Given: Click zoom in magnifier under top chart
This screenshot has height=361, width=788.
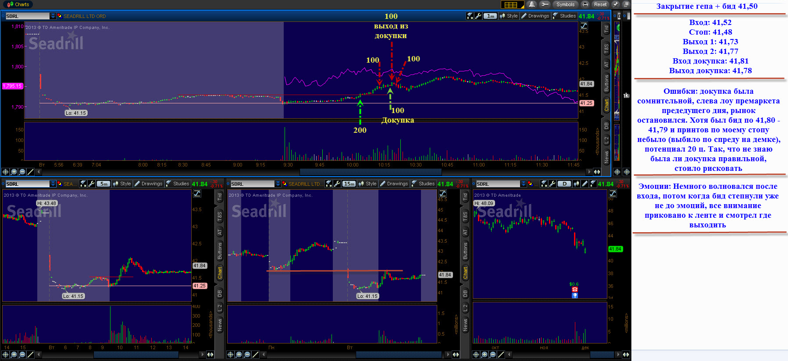Looking at the screenshot, I should coord(14,172).
